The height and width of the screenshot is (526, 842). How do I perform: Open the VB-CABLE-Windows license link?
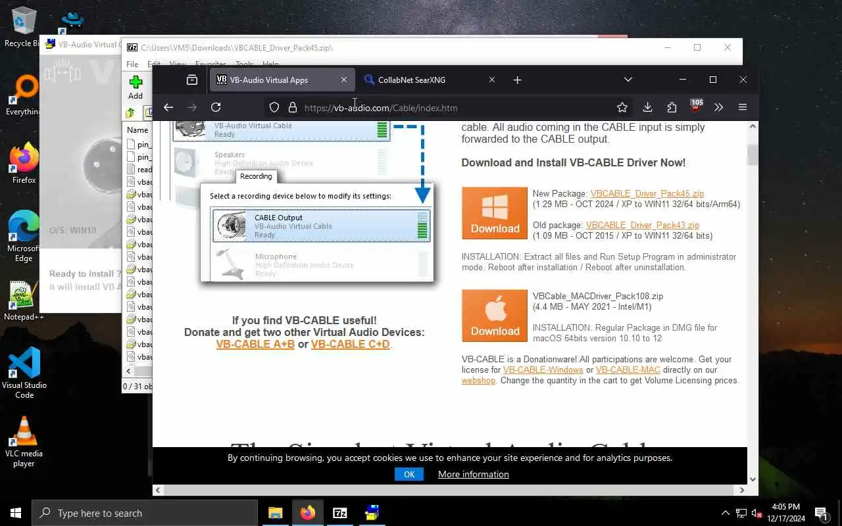coord(543,370)
